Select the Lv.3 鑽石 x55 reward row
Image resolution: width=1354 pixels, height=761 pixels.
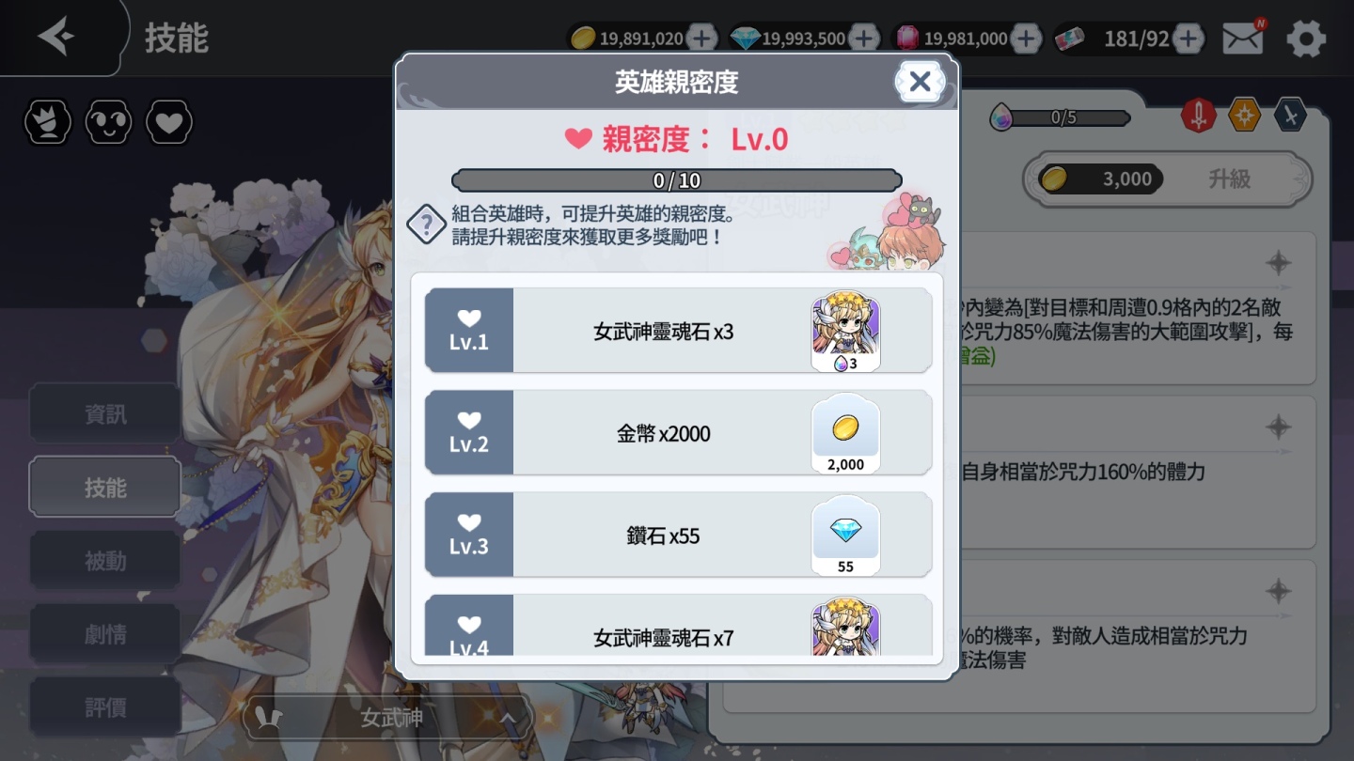point(678,536)
